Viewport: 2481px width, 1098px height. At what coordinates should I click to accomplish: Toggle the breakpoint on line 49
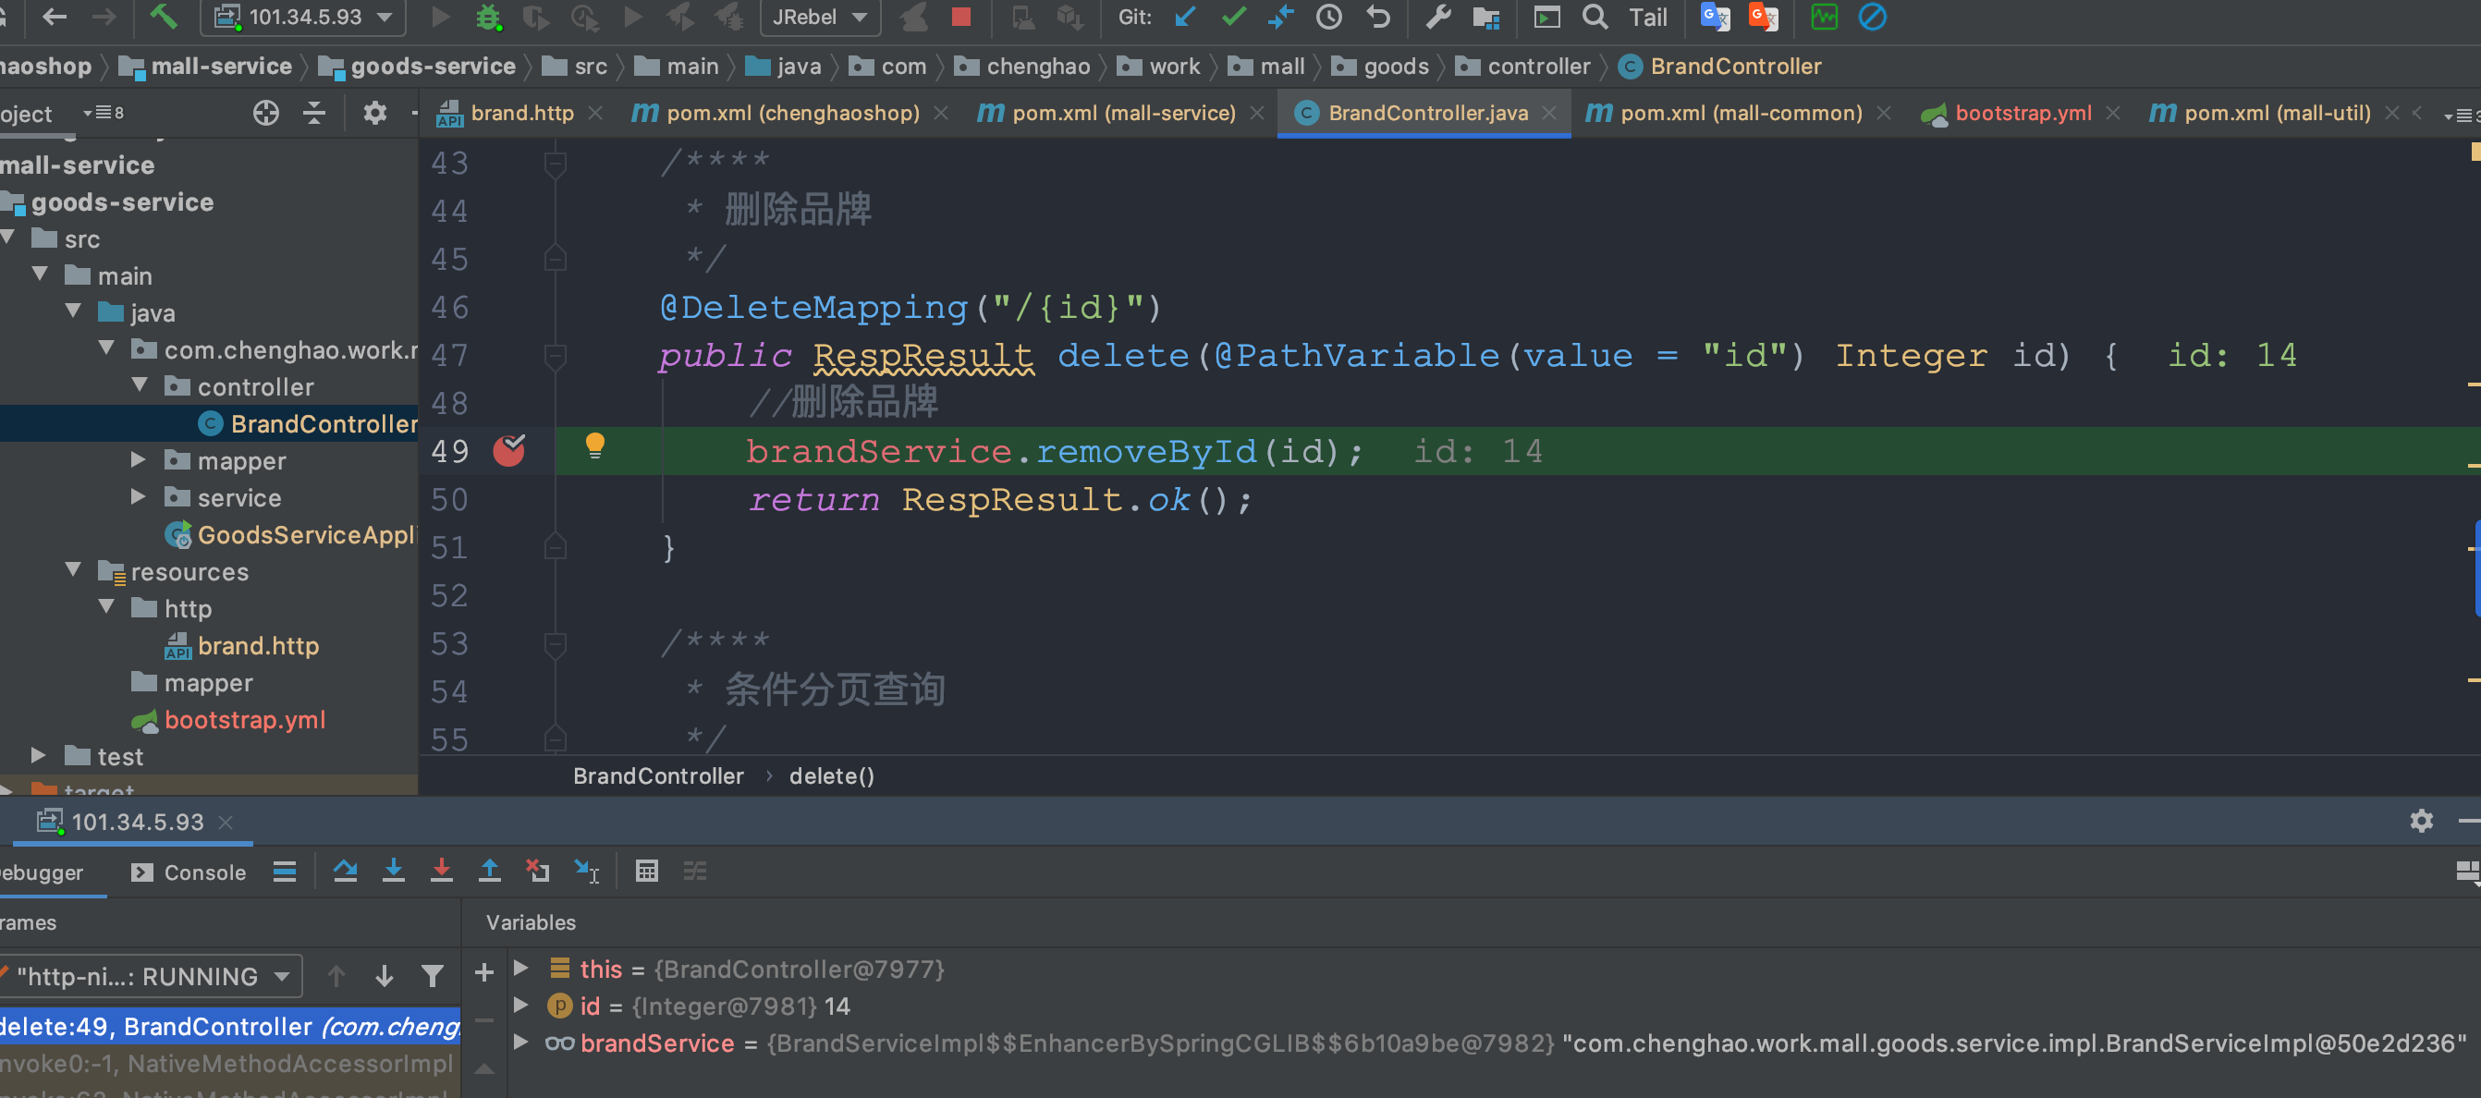[508, 451]
